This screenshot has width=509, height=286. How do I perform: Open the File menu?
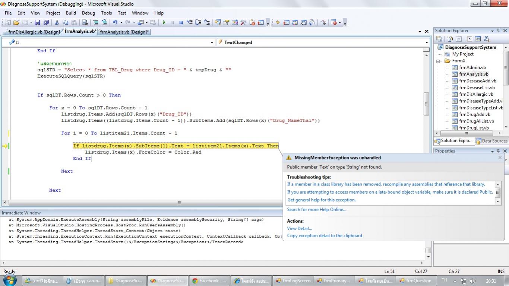8,13
